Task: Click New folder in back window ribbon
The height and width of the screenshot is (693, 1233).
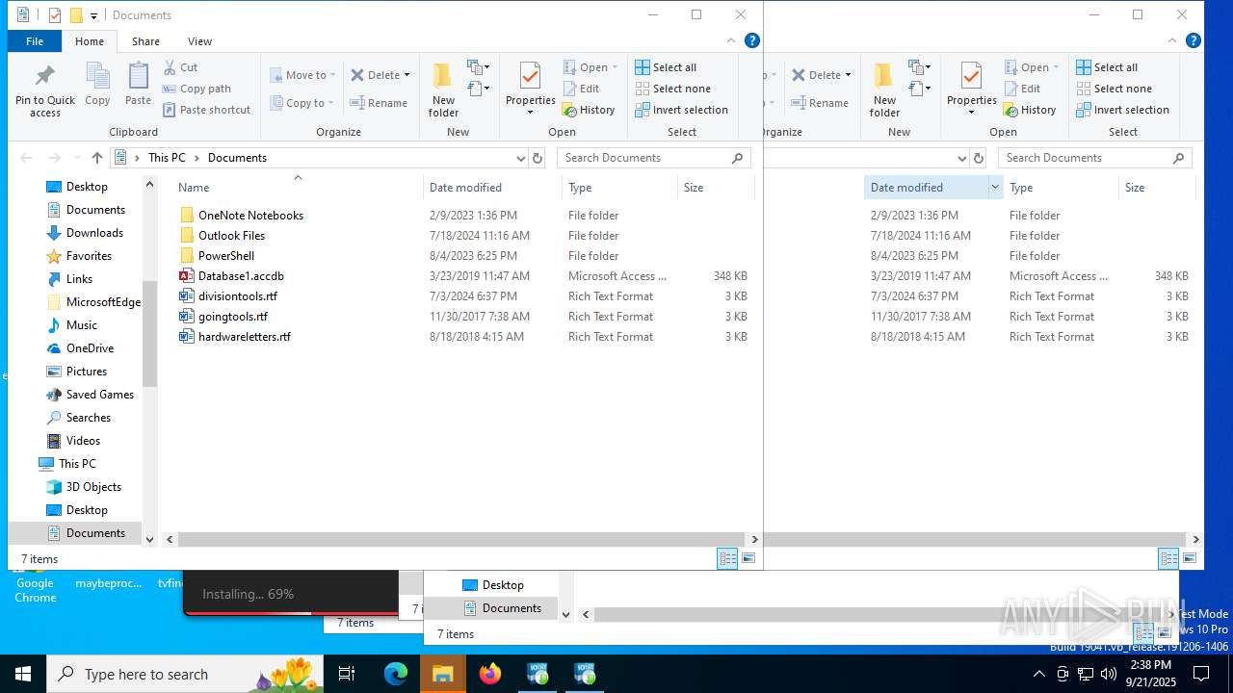Action: pyautogui.click(x=884, y=90)
